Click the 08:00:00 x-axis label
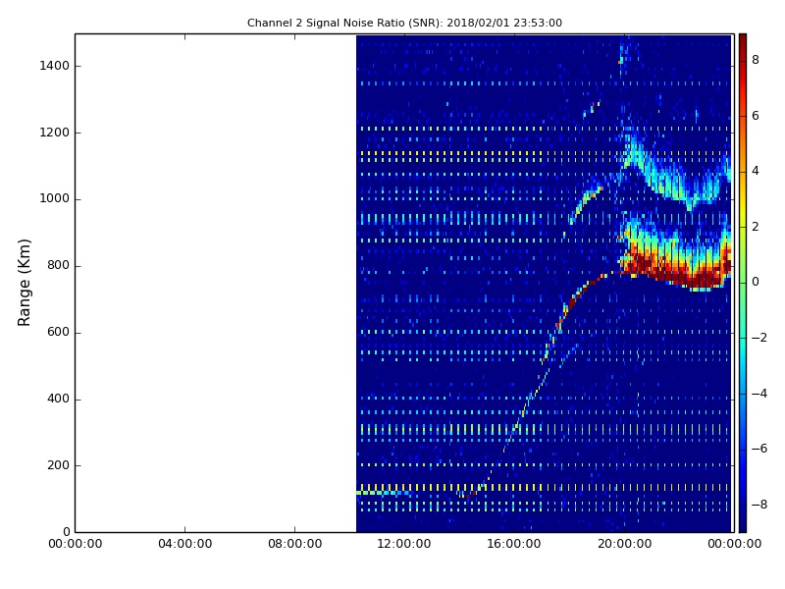This screenshot has height=589, width=785. (295, 544)
